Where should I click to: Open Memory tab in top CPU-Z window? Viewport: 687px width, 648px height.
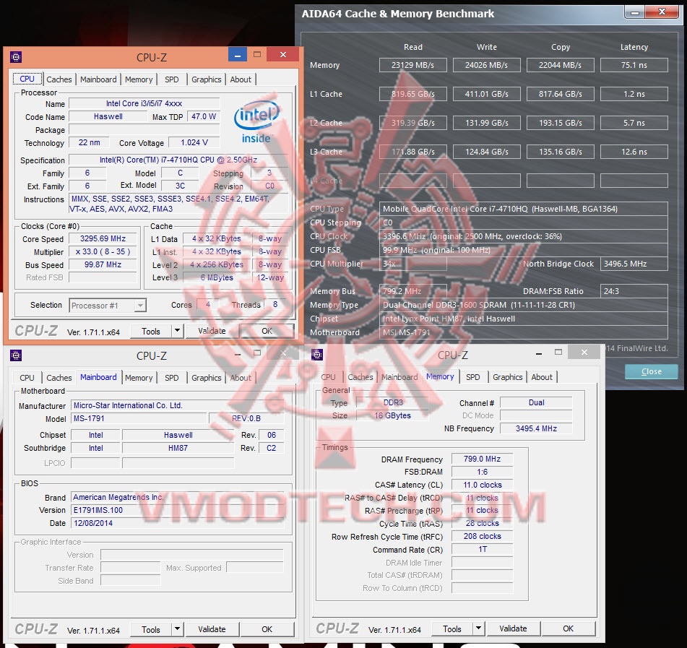click(x=139, y=79)
